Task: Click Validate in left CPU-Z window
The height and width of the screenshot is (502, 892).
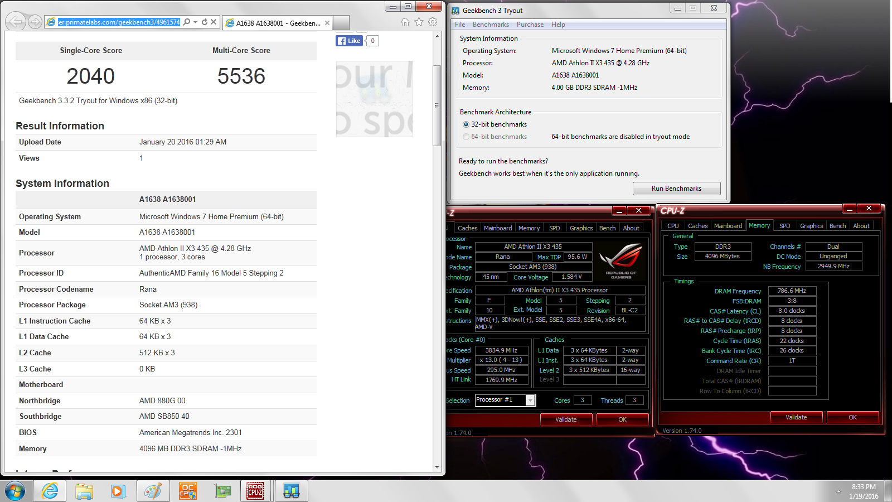Action: [566, 419]
